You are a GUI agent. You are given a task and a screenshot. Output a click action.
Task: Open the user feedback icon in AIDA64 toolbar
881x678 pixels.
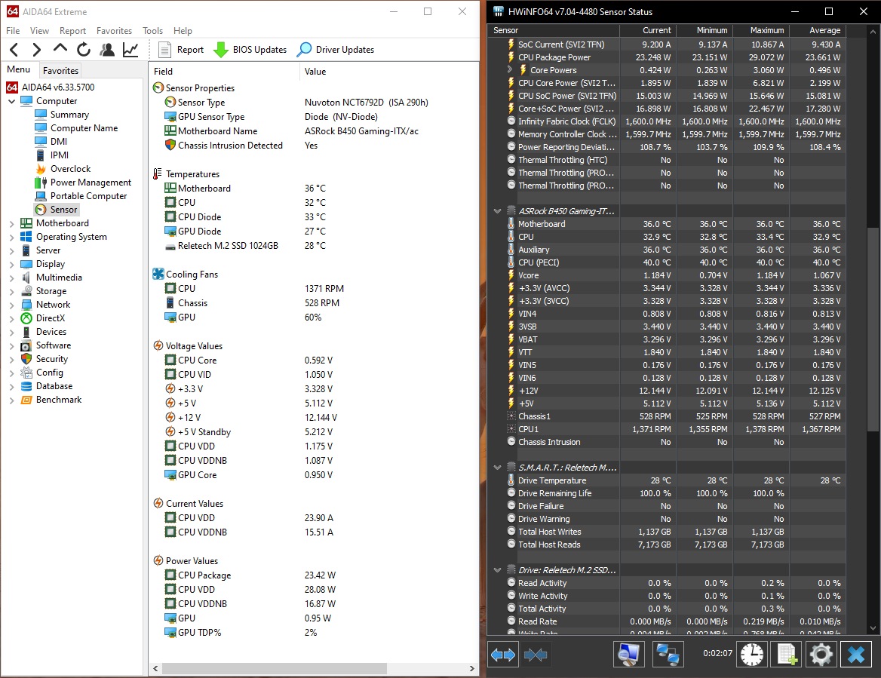pyautogui.click(x=107, y=50)
